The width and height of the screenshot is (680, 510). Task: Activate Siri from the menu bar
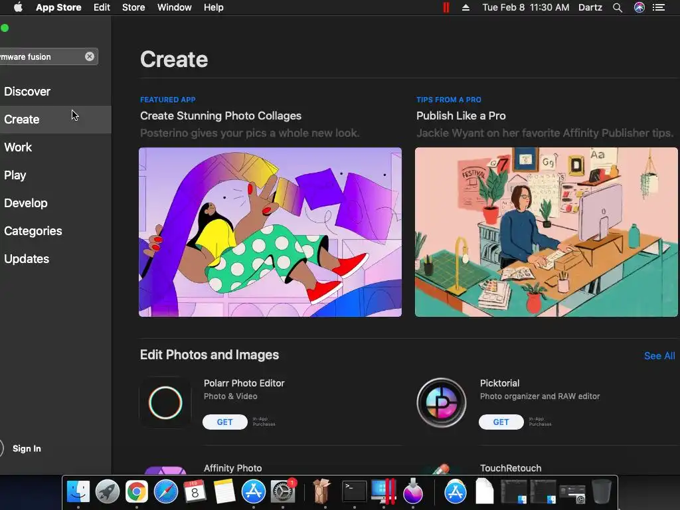(x=639, y=7)
